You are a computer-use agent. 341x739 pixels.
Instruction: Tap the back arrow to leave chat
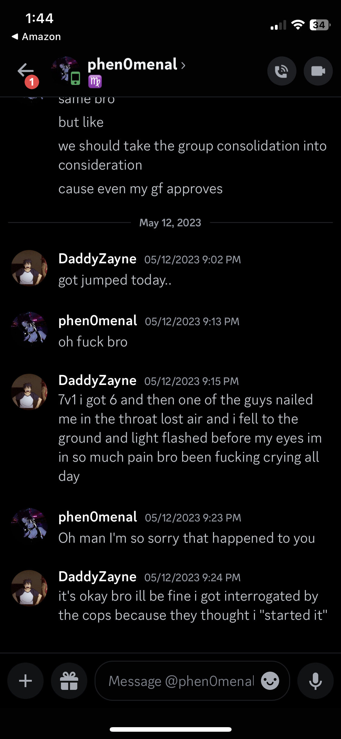coord(25,70)
